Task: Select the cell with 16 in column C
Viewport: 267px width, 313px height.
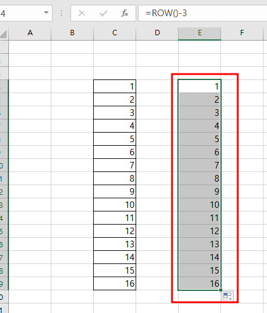Action: click(x=115, y=284)
